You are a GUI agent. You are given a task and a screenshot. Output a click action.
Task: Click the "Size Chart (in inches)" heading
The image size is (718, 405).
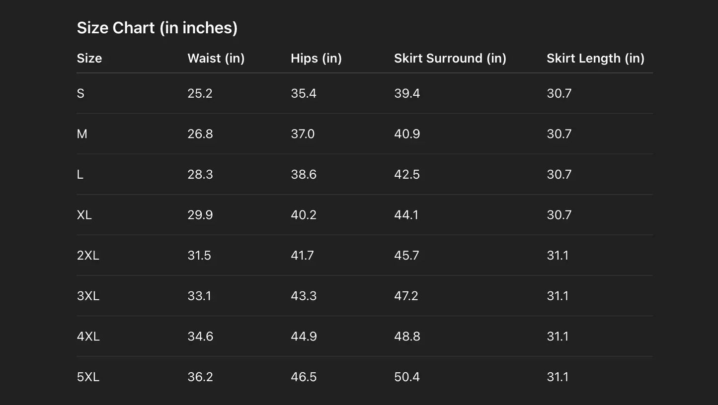157,28
